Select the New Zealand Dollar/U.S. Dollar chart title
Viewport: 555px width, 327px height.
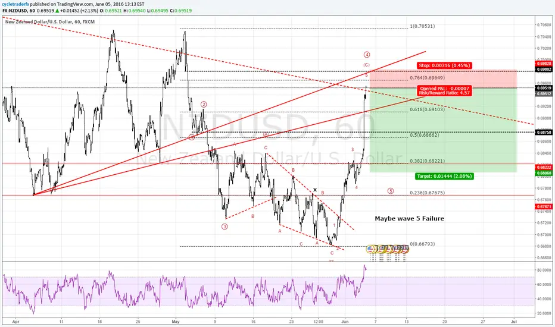(50, 22)
